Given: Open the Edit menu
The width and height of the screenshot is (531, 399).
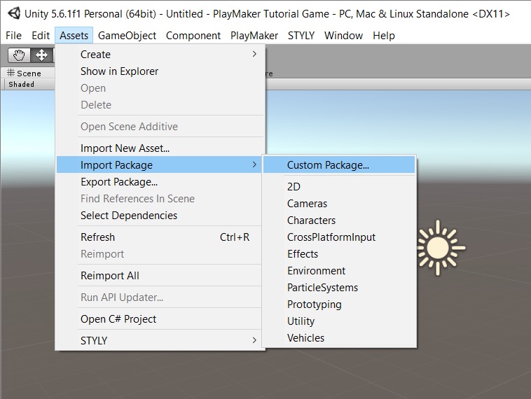Looking at the screenshot, I should (x=41, y=36).
